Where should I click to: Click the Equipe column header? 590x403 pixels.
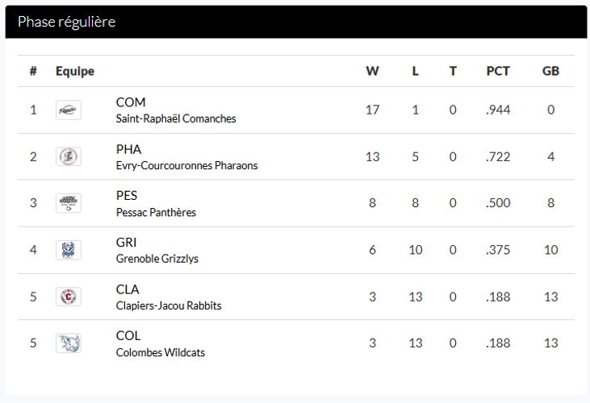75,71
